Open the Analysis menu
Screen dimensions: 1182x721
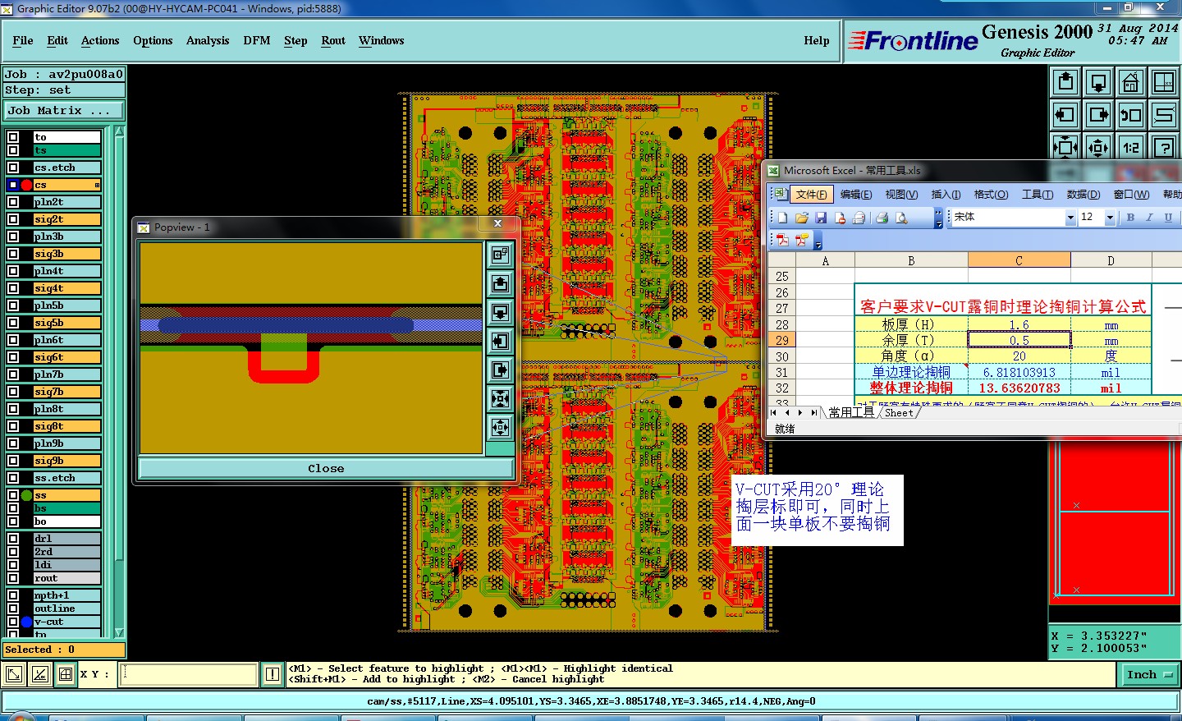(x=208, y=40)
